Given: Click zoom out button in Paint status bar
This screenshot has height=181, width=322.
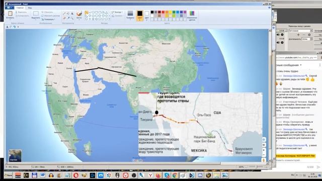Looking at the screenshot, I should point(246,167).
